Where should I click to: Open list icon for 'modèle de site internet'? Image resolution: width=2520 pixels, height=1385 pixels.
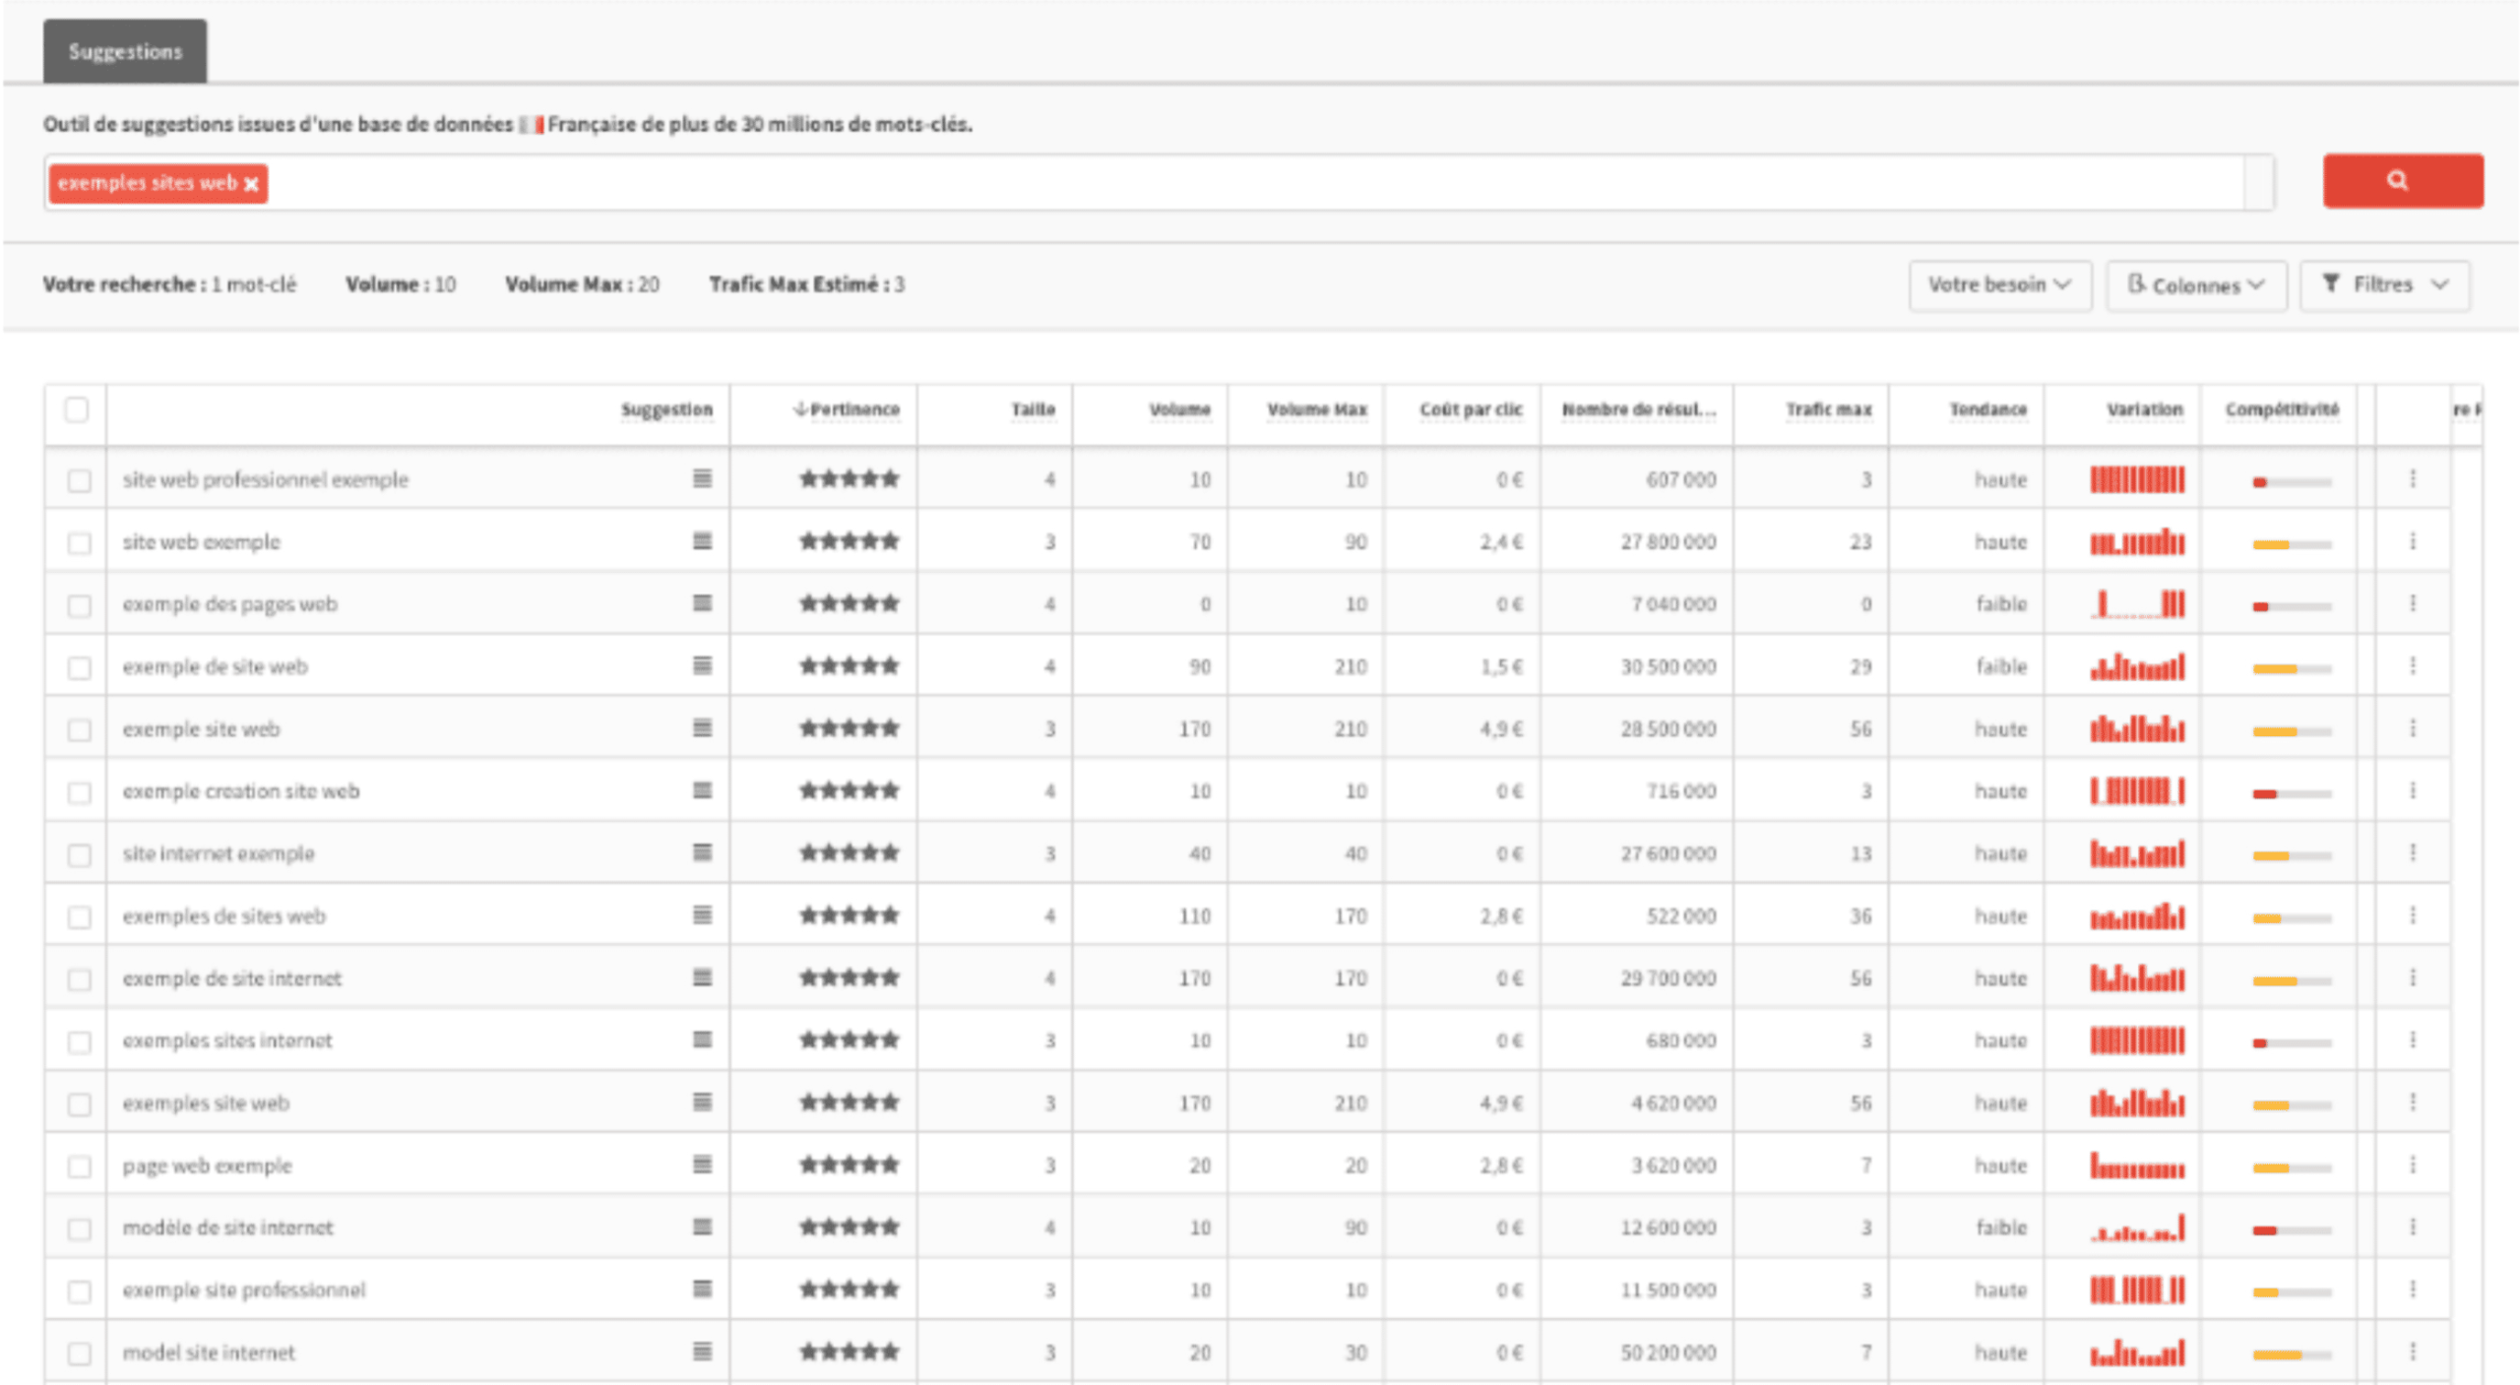point(702,1227)
